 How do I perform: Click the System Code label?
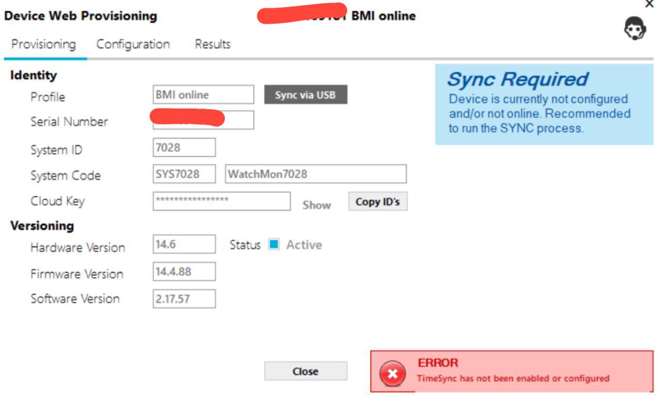point(65,176)
